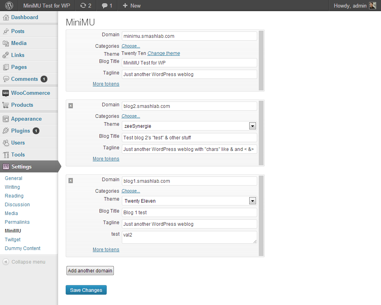Click the Collapse menu arrow icon
This screenshot has height=305, width=381.
[x=6, y=262]
